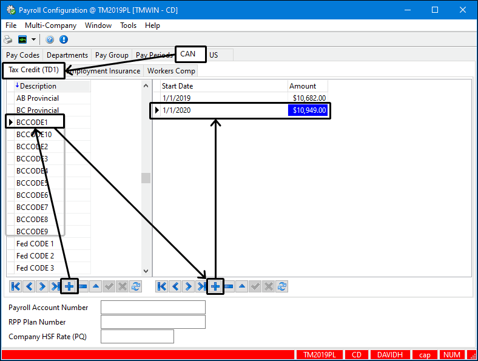The width and height of the screenshot is (478, 361).
Task: Select Fed CODE 2 row
Action: 52,256
